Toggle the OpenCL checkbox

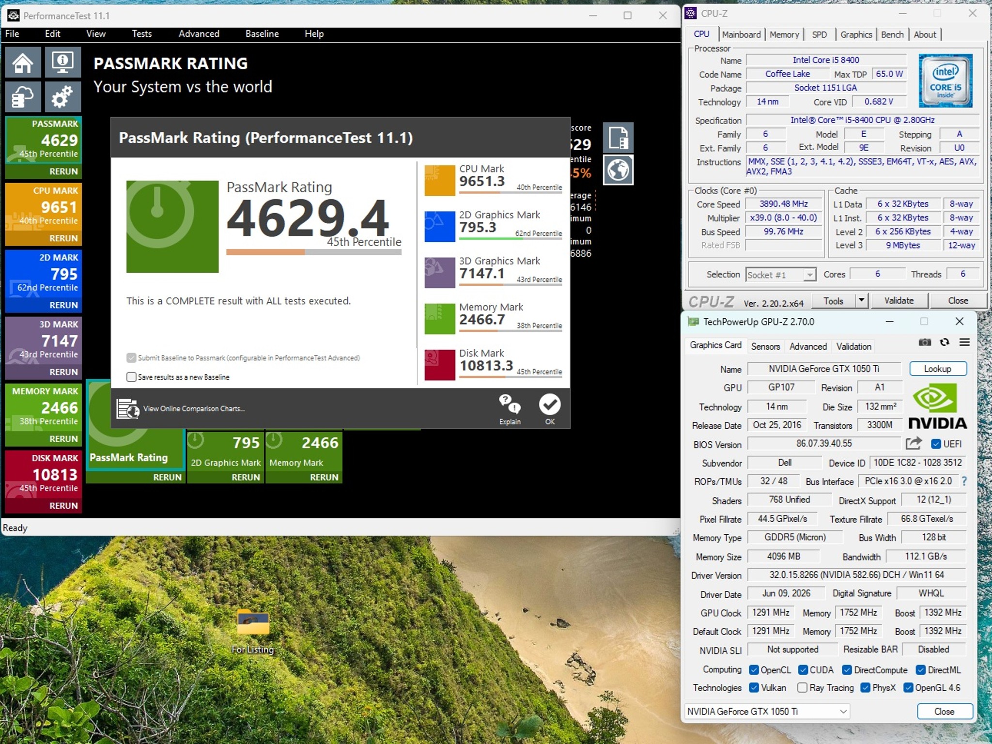coord(754,670)
